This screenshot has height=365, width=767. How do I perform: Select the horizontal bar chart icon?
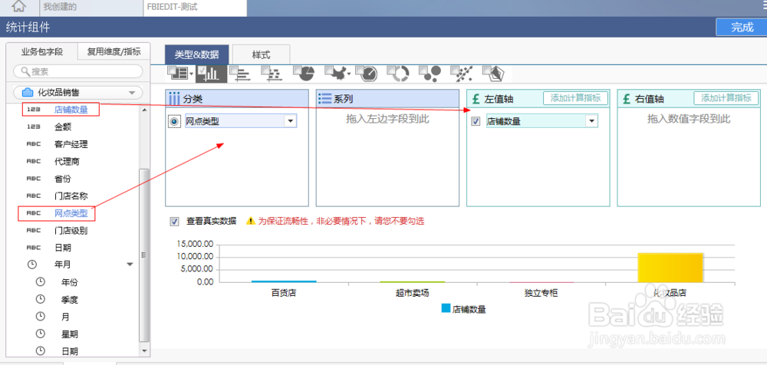coord(239,74)
